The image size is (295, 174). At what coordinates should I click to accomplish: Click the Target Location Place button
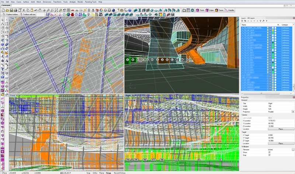[x=281, y=143]
